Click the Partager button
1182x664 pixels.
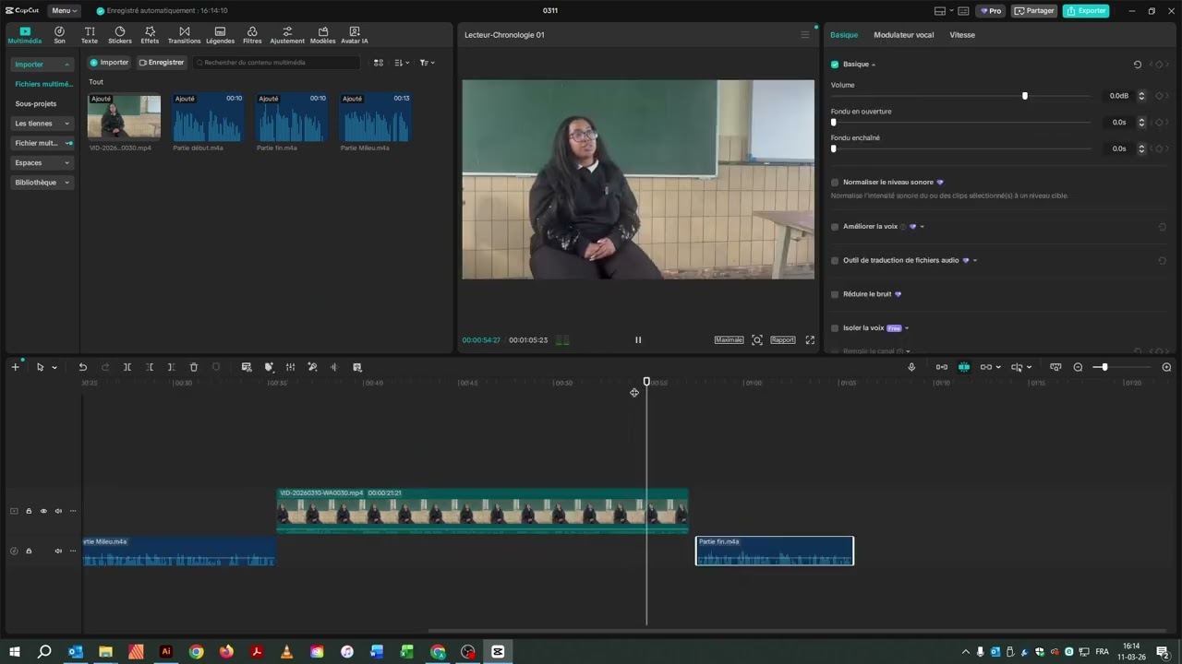pyautogui.click(x=1034, y=11)
